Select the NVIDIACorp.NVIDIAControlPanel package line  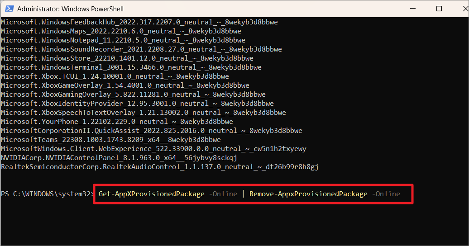click(119, 157)
